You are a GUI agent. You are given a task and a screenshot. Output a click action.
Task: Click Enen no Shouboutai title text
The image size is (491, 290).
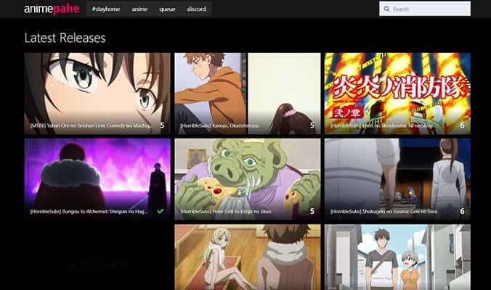[382, 125]
